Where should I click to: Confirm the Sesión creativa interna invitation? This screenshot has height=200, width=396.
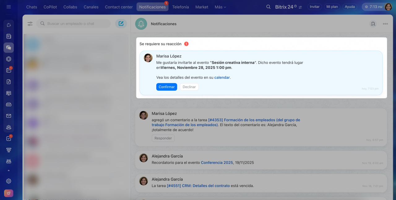[166, 87]
